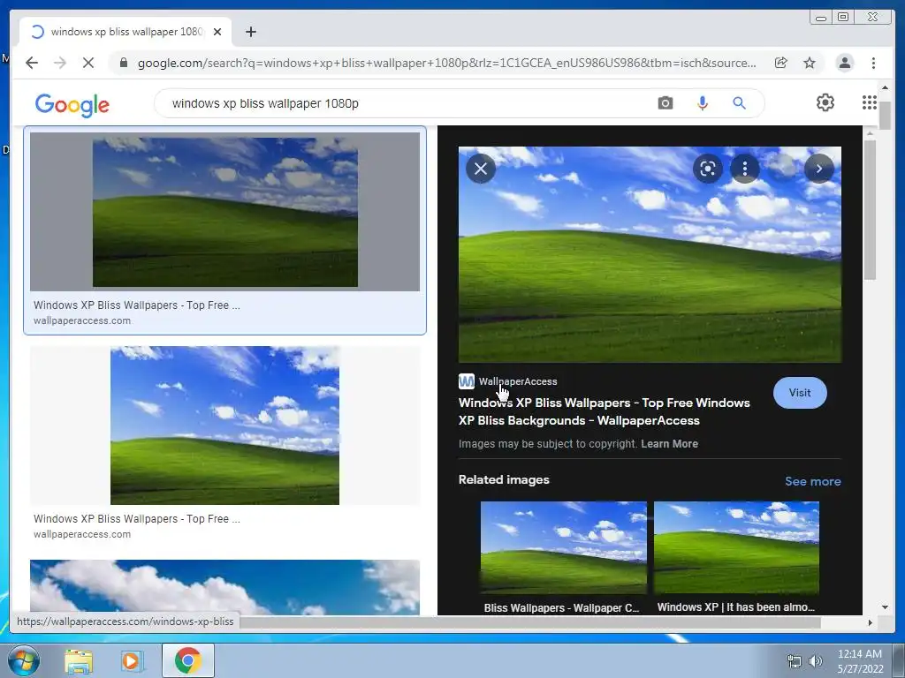Click the page scrollbar down arrow
Viewport: 905px width, 678px height.
[x=885, y=607]
